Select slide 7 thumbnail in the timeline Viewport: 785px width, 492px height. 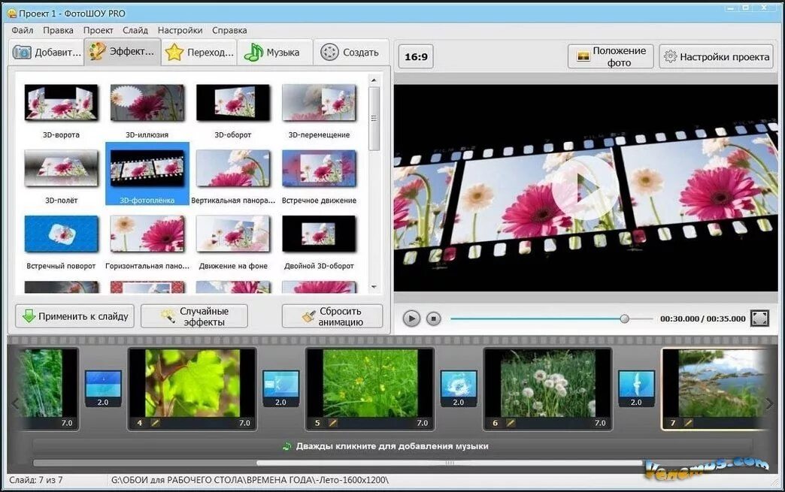(715, 389)
